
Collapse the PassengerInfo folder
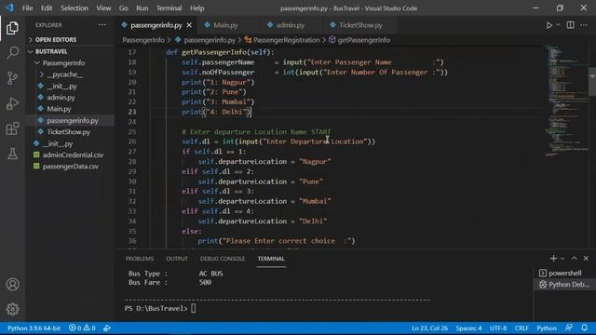coord(71,62)
